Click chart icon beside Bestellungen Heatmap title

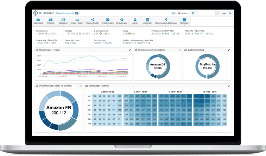[x=86, y=86]
